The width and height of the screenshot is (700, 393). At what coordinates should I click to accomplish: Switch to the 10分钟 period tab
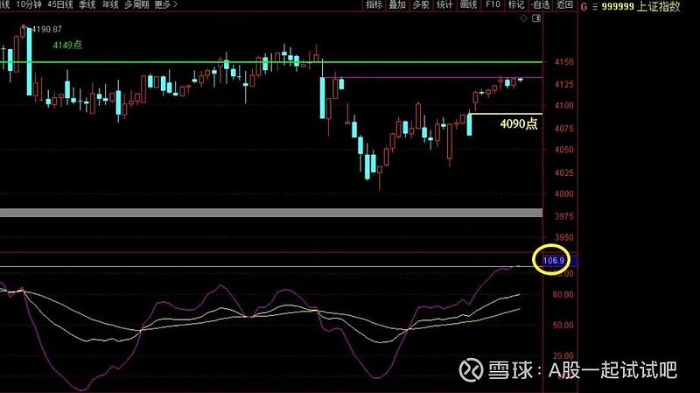(29, 4)
